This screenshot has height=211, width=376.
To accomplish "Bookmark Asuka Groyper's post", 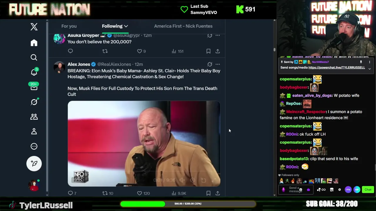I will (x=208, y=51).
